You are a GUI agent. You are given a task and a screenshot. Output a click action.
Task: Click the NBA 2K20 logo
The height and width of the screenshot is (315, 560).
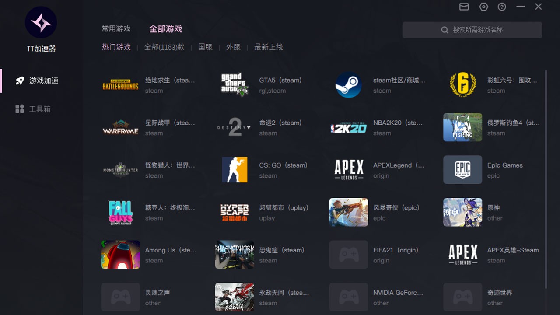[x=349, y=127]
